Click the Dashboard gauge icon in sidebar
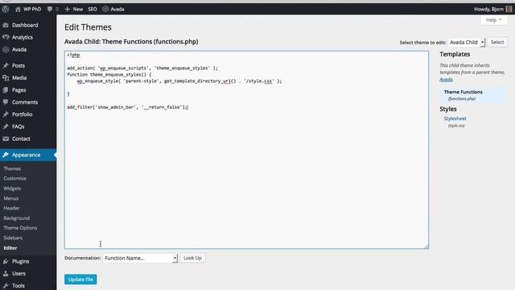Viewport: 515px width, 290px height. tap(6, 25)
